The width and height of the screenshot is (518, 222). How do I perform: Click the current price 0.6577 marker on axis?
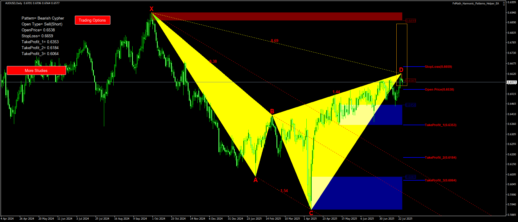[512, 82]
